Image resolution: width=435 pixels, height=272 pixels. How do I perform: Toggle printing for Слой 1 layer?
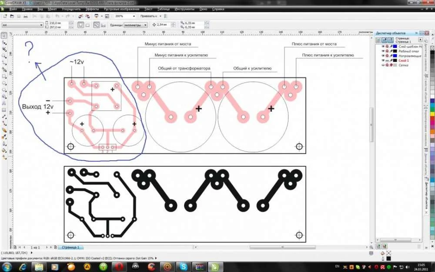[x=387, y=60]
